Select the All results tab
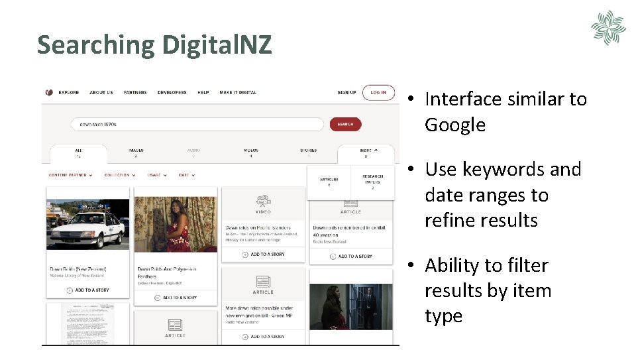Image resolution: width=636 pixels, height=358 pixels. pos(78,153)
